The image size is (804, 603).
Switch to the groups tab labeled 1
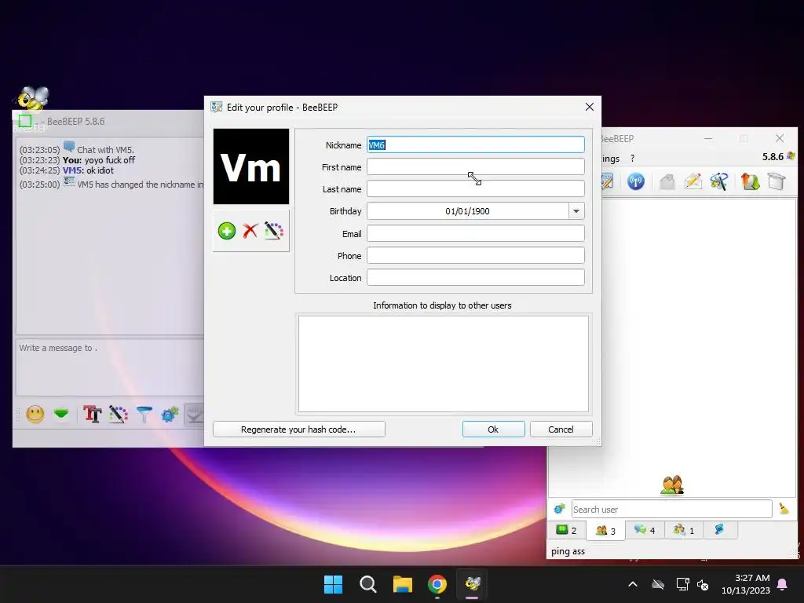pos(684,530)
